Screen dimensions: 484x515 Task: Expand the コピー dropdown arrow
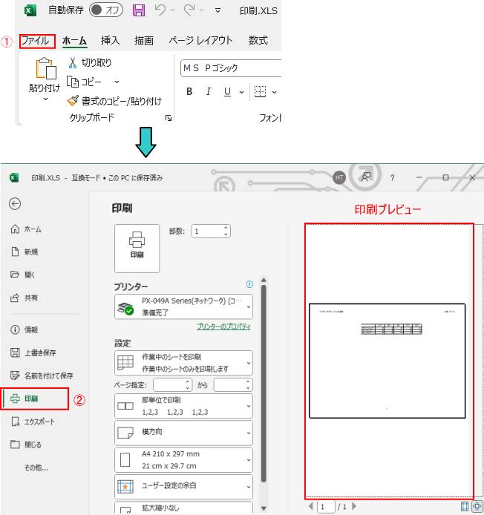tap(117, 82)
